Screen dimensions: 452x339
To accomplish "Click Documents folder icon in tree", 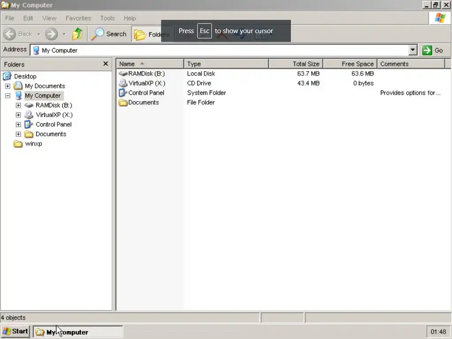I will pyautogui.click(x=29, y=134).
